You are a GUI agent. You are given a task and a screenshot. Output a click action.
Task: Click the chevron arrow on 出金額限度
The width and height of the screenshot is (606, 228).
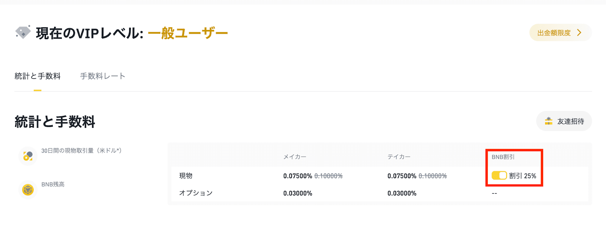click(x=579, y=33)
